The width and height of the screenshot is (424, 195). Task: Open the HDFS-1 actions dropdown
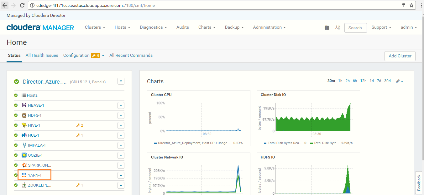pos(121,115)
